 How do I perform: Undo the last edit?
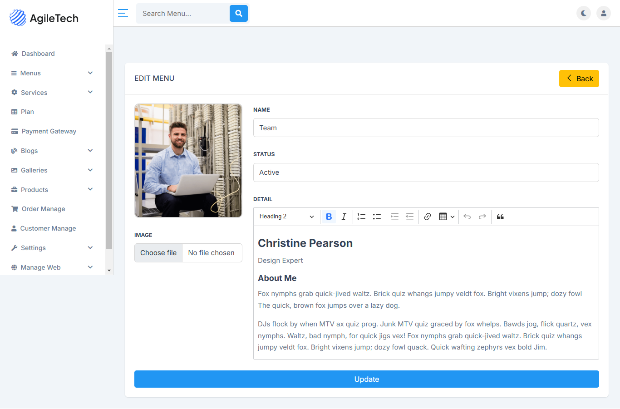click(x=467, y=217)
